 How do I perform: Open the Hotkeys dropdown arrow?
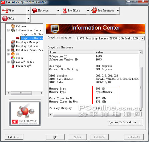(x=58, y=11)
